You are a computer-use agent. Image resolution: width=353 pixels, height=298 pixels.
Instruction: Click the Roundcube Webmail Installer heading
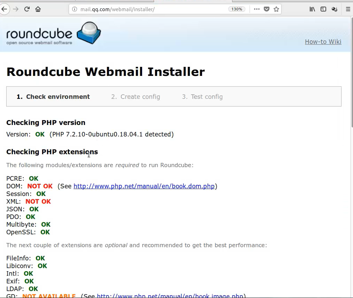(106, 72)
